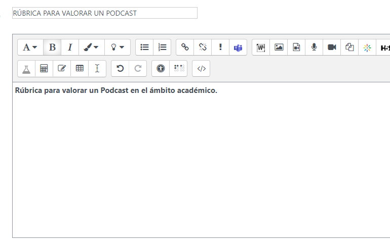Click the edit pencil square icon
This screenshot has width=390, height=245.
(x=62, y=68)
